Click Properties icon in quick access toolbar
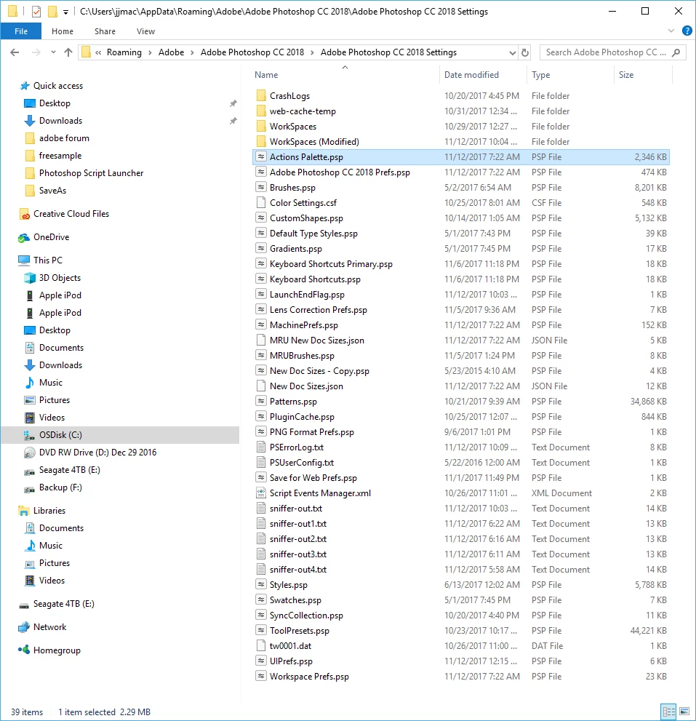 point(36,12)
